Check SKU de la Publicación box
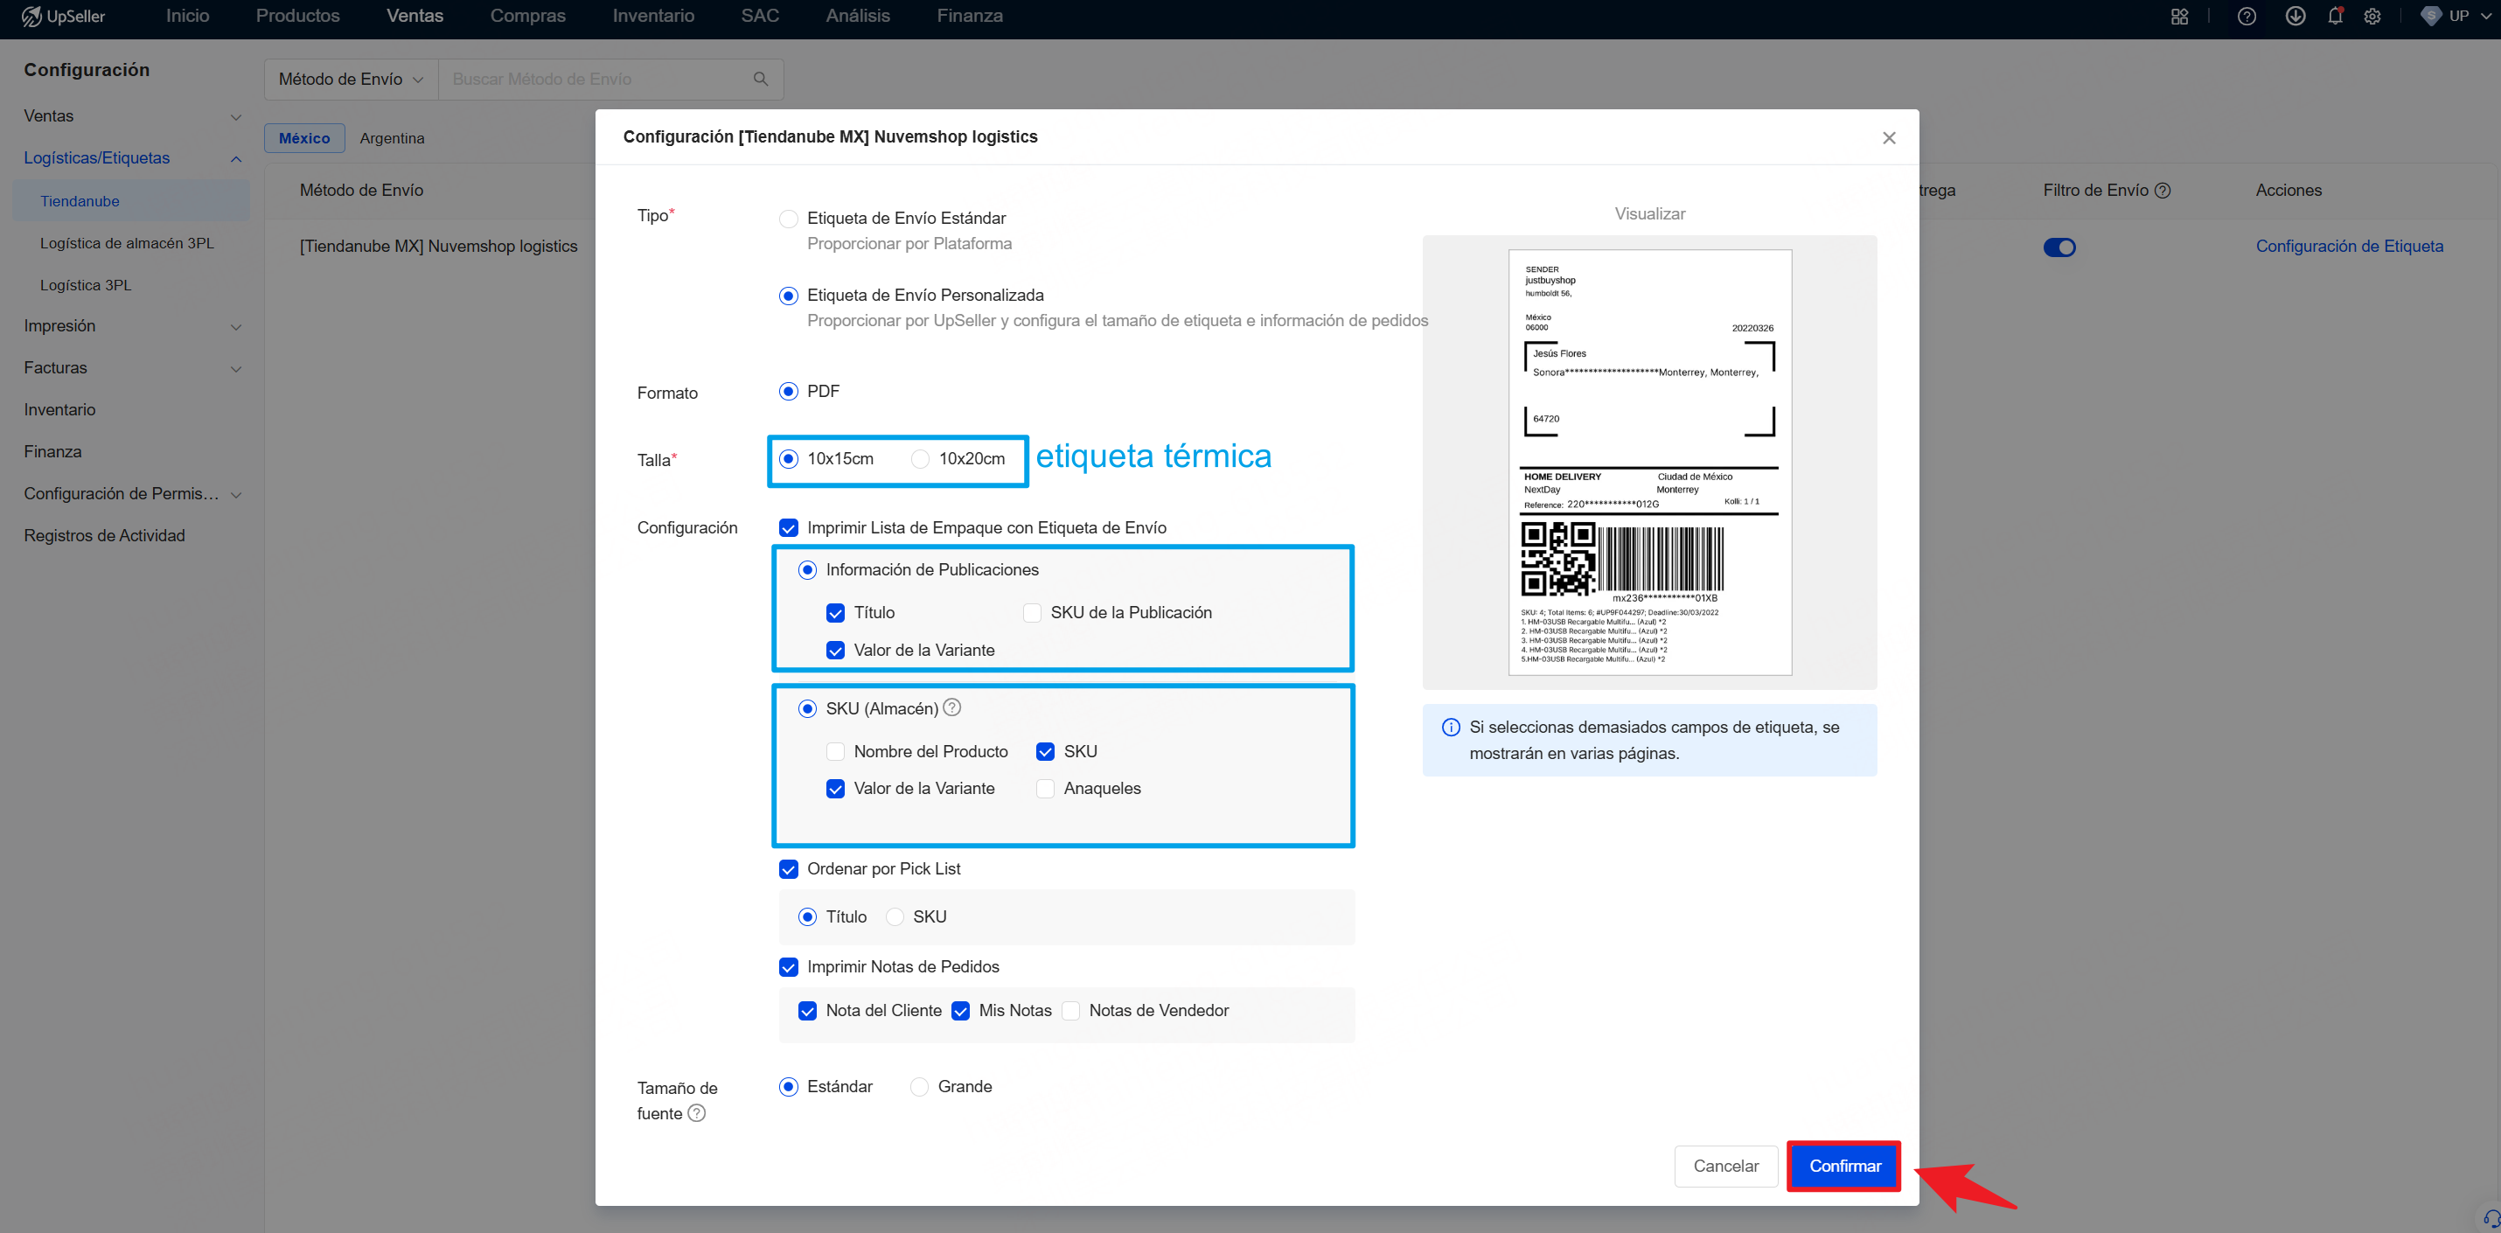The height and width of the screenshot is (1233, 2501). point(1032,613)
